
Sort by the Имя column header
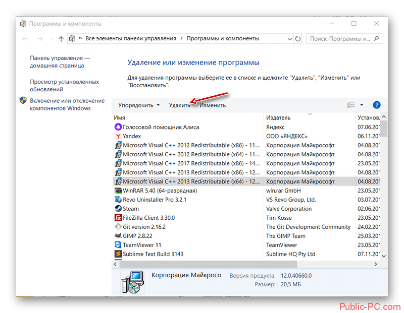(x=119, y=117)
